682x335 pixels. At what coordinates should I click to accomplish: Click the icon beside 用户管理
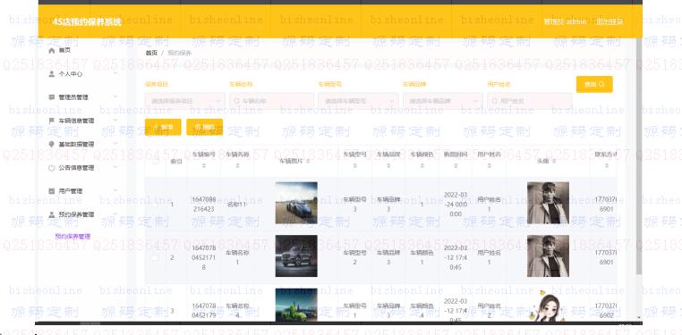52,191
